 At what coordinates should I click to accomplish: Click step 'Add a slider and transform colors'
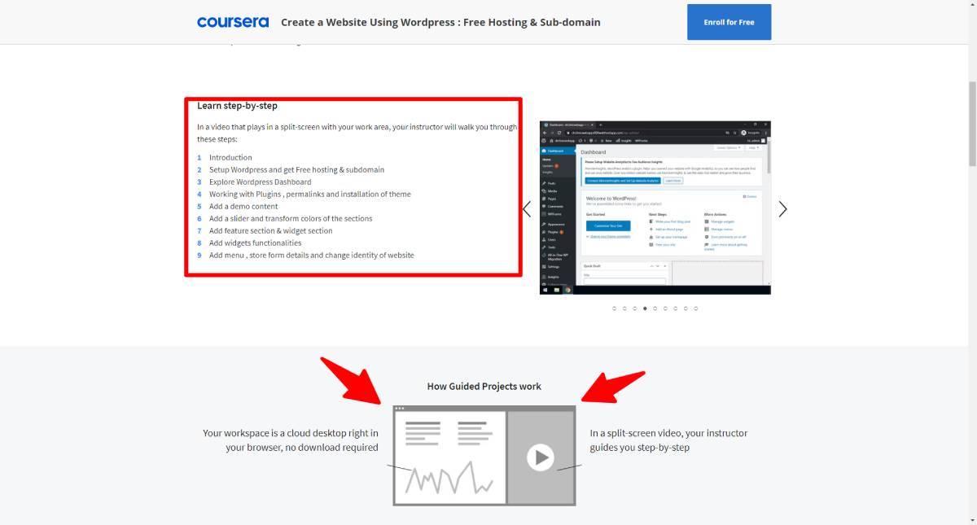291,219
